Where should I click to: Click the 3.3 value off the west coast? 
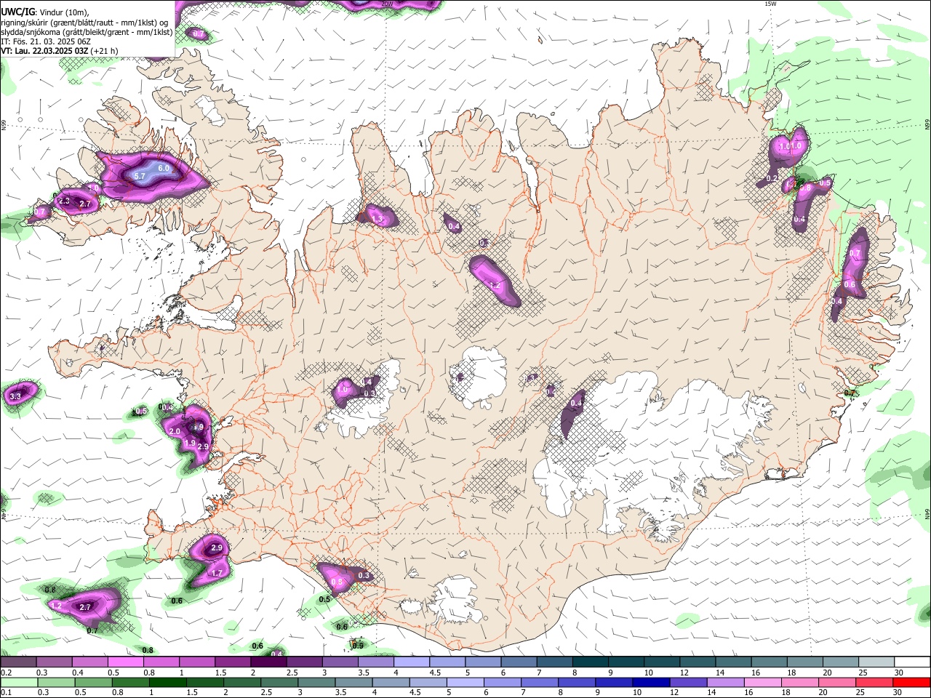[x=16, y=396]
